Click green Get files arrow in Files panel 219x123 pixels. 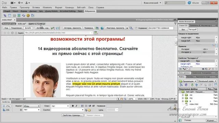tap(192, 85)
